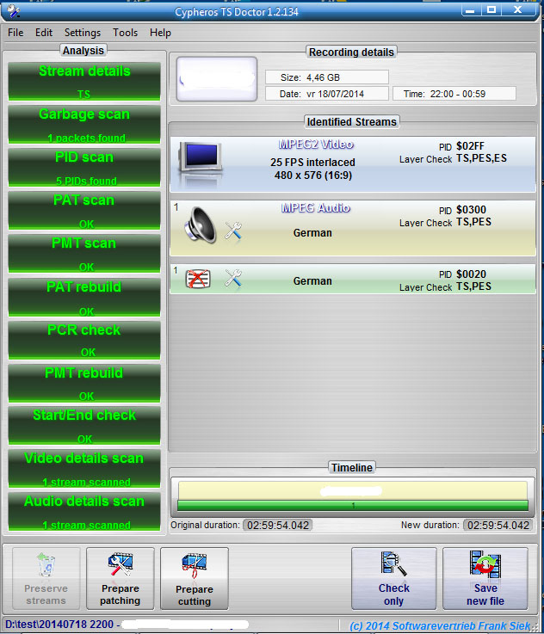Click the Prepare cutting text label
Viewport: 544px width, 634px height.
195,595
